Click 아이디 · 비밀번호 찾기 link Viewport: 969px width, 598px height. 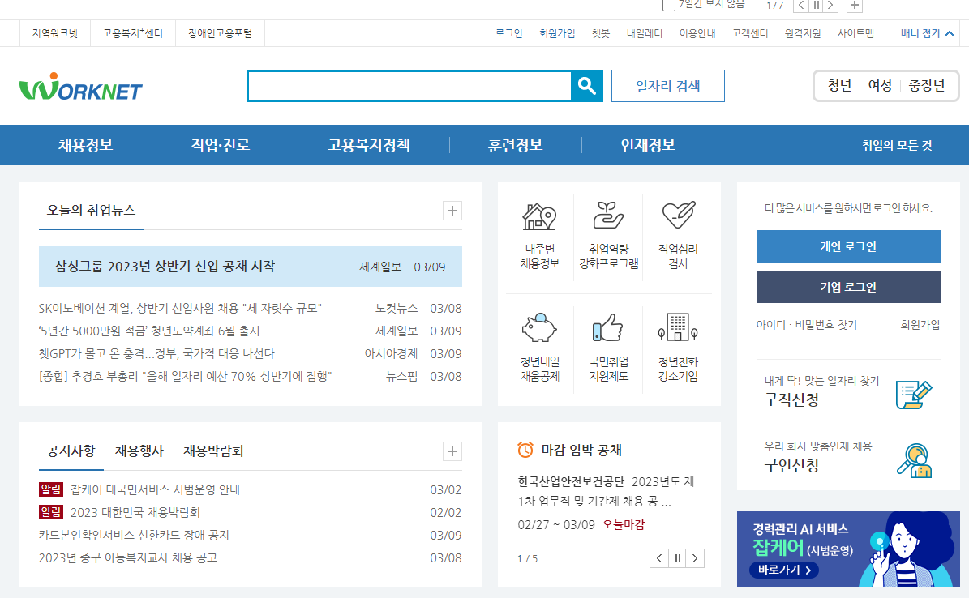807,325
